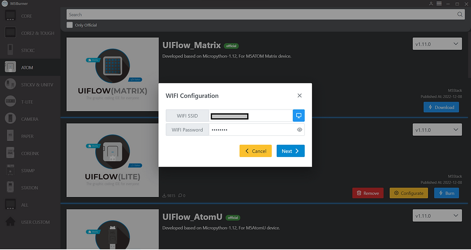The height and width of the screenshot is (250, 471).
Task: Get SSID from computer icon button
Action: click(298, 116)
